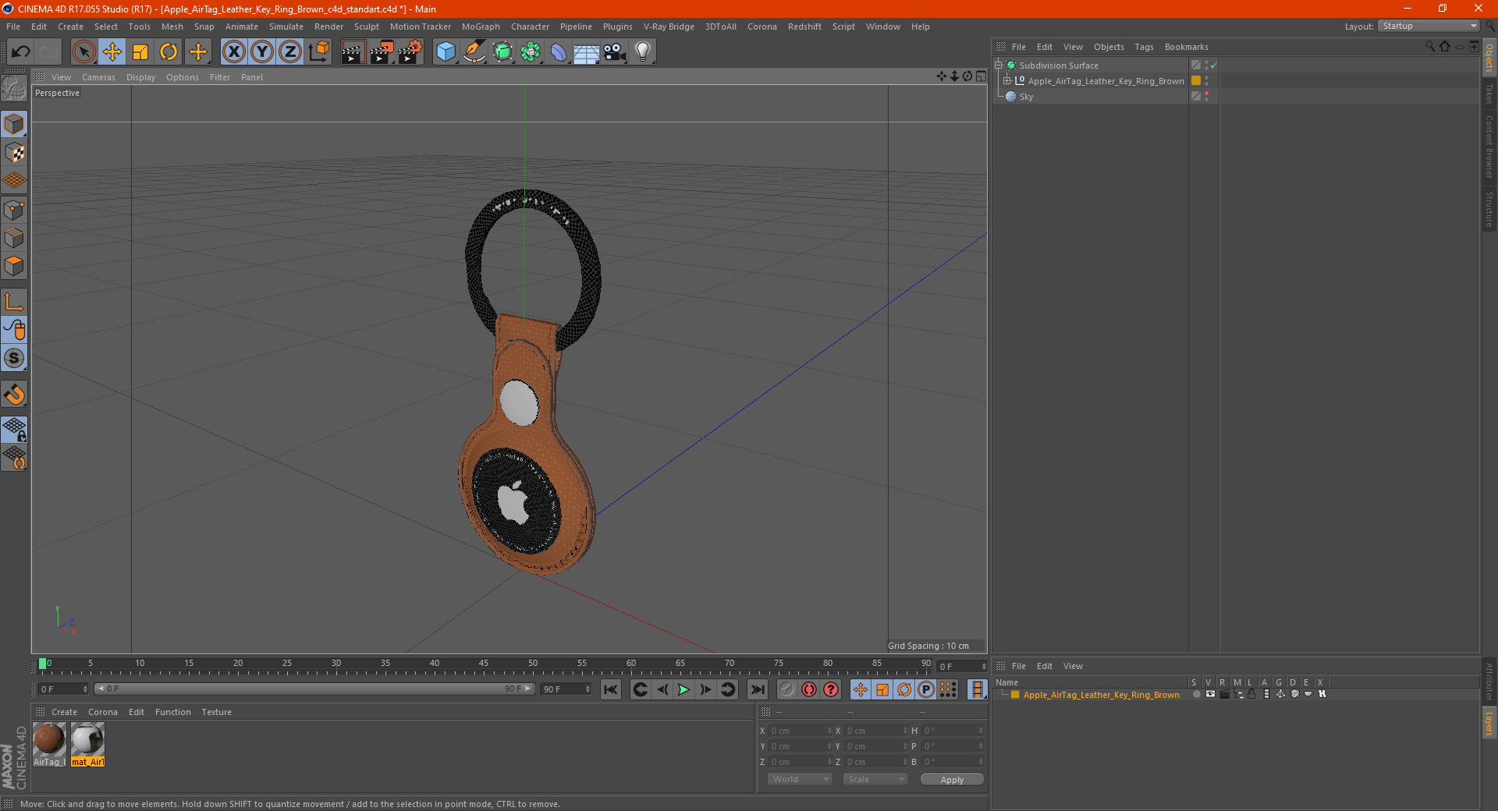The width and height of the screenshot is (1498, 811).
Task: Toggle Subdivision Surface enabled checkmark
Action: click(1214, 66)
